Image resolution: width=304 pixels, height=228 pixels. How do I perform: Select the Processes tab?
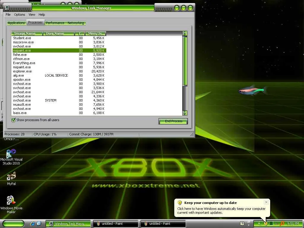35,23
